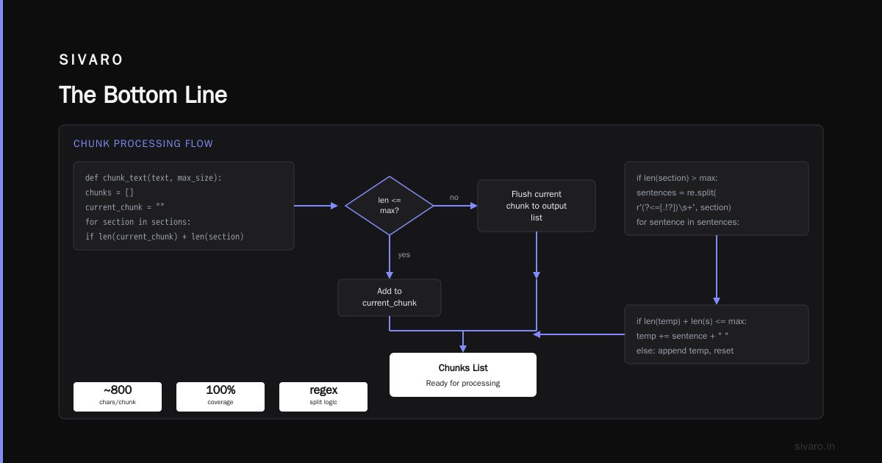
Task: Click 'sentences = re.split(' code line
Action: click(x=676, y=193)
